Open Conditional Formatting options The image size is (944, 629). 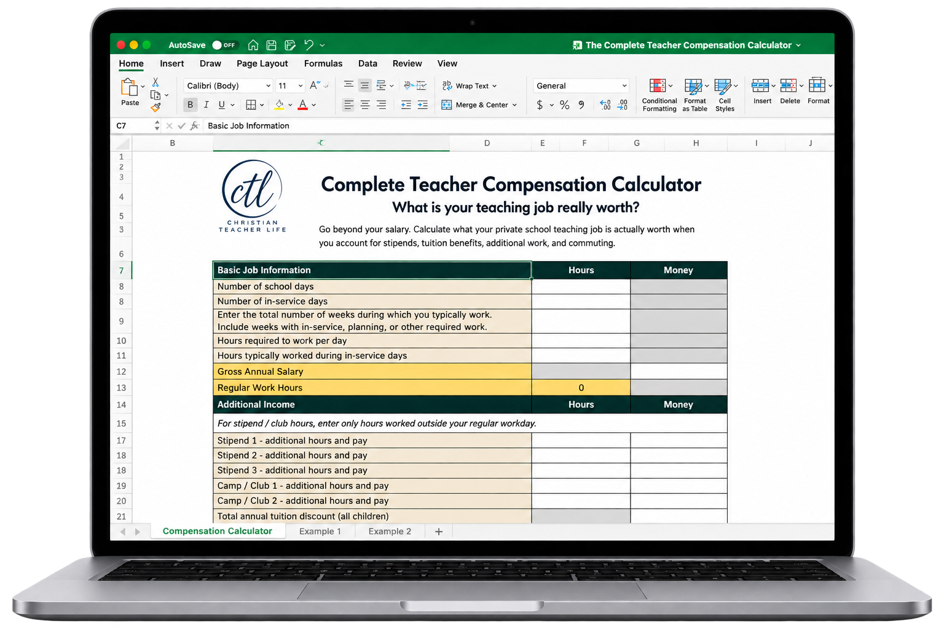659,95
